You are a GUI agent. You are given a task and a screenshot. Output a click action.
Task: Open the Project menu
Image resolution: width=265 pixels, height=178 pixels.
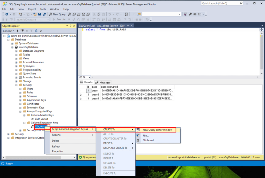click(x=32, y=9)
